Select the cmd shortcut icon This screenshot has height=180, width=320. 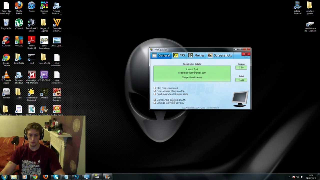(31, 59)
